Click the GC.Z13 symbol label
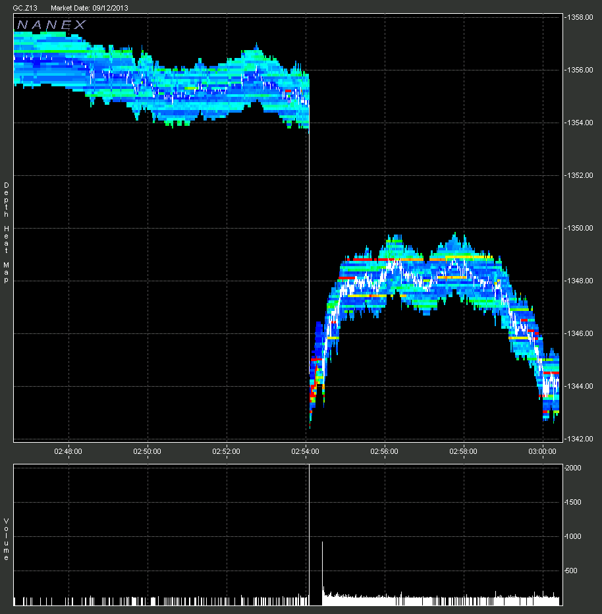The image size is (602, 614). [x=24, y=8]
